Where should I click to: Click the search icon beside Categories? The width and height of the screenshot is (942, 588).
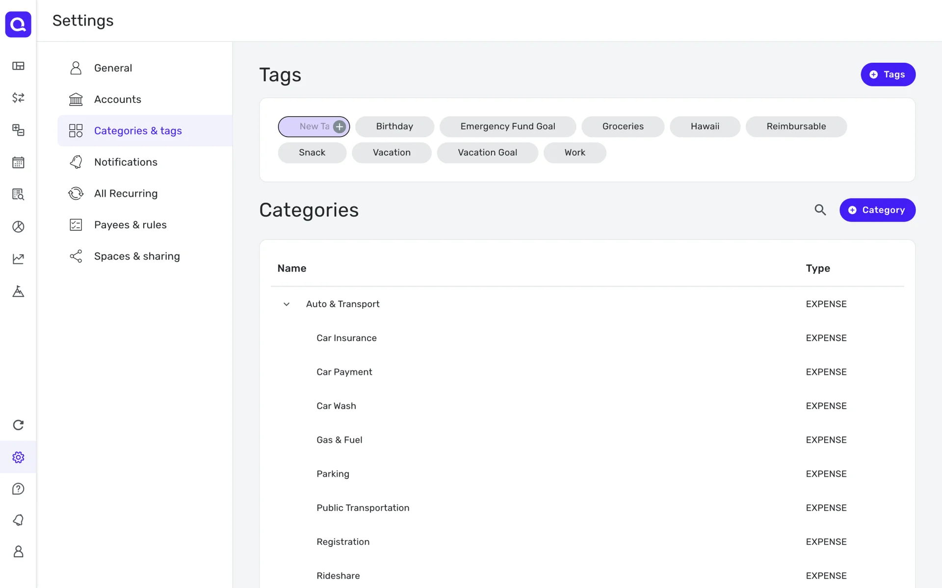click(820, 210)
